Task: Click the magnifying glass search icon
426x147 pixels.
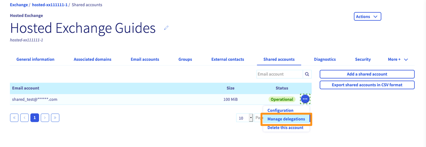Action: (x=307, y=74)
